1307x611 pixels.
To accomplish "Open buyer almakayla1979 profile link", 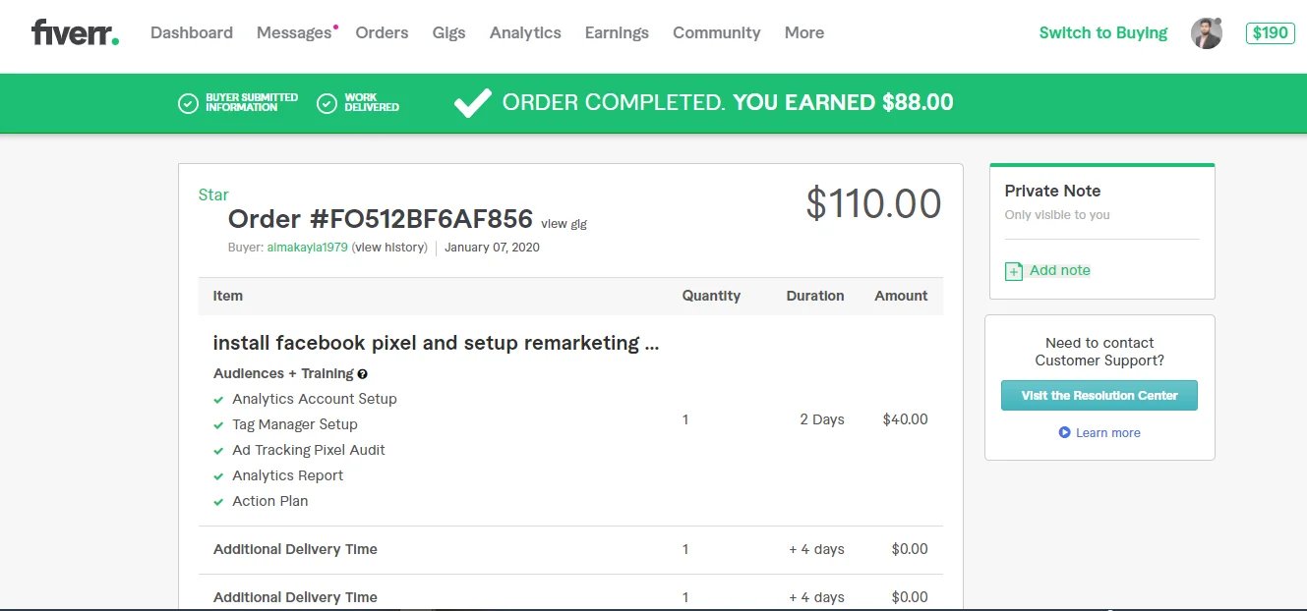I will pos(307,248).
